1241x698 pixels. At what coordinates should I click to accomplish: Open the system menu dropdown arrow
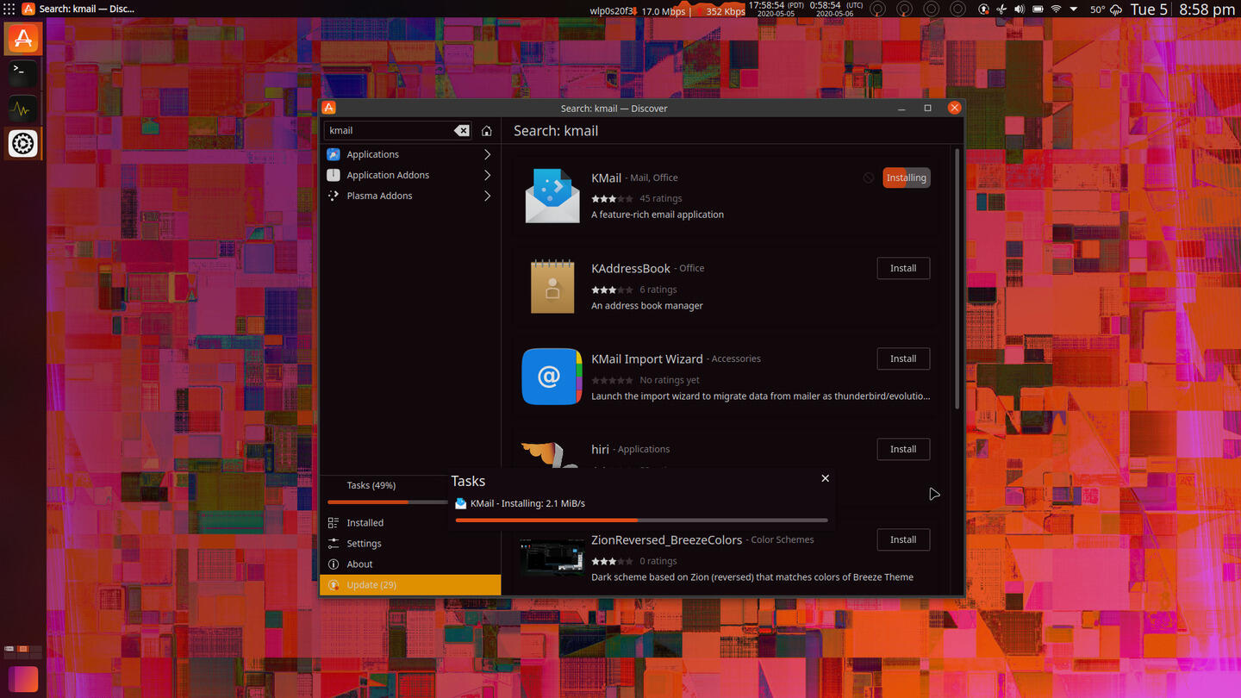click(1074, 9)
